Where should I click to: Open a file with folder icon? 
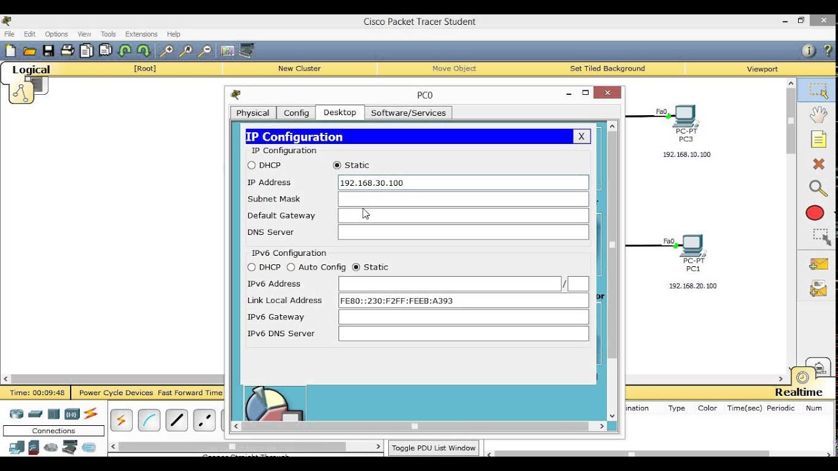point(29,51)
